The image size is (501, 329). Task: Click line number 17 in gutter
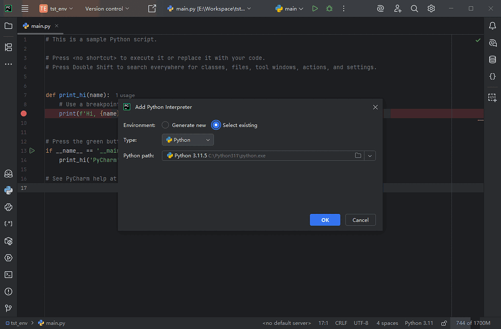pos(23,188)
